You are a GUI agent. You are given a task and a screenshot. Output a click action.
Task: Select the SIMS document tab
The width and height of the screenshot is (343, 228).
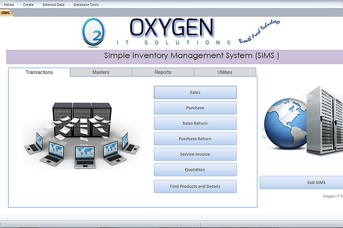6,13
